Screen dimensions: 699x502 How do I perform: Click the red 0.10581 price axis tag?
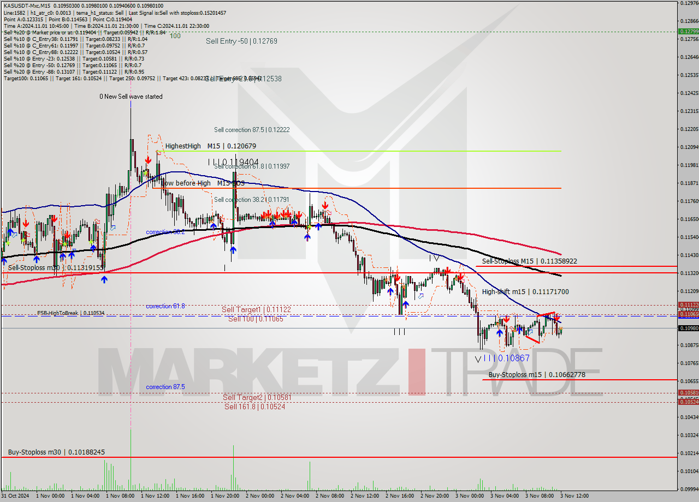coord(688,392)
